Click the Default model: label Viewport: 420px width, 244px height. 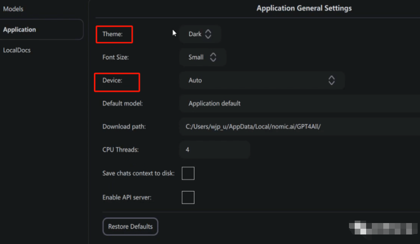(123, 103)
